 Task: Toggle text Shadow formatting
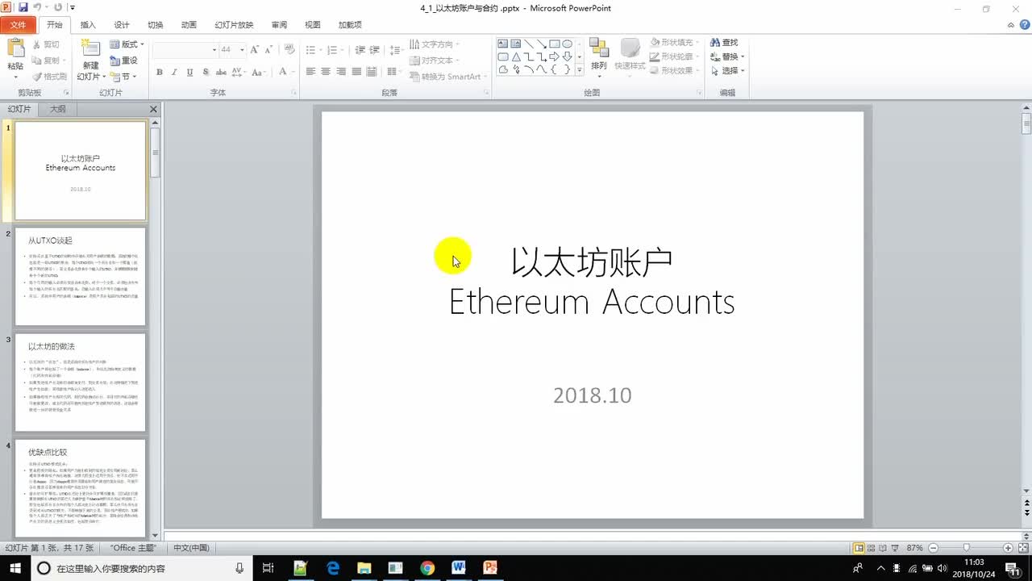click(x=205, y=72)
